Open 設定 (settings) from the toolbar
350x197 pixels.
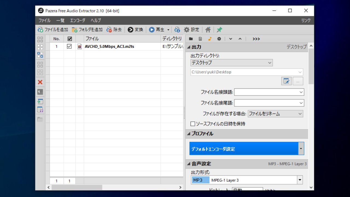pyautogui.click(x=191, y=30)
